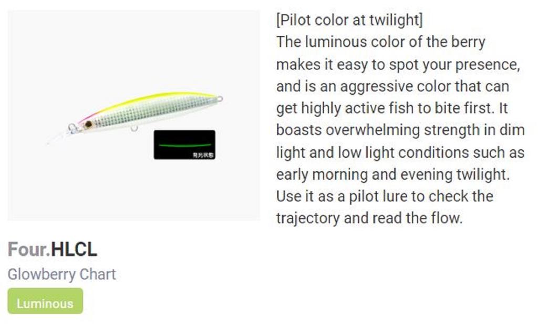Screen dimensions: 538x329
Task: Select the Four.HLCL color code heading
Action: (53, 249)
